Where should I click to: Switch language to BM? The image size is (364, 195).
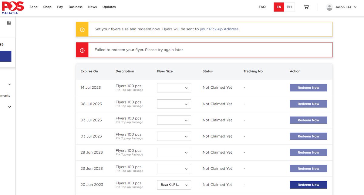[x=289, y=7]
